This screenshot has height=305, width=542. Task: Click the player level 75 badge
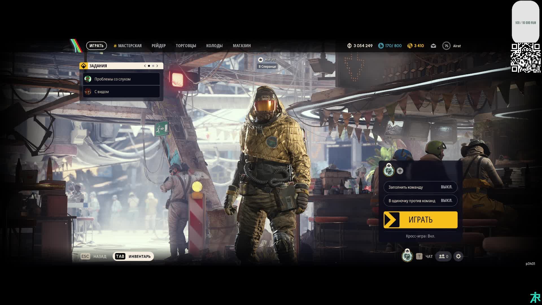point(446,46)
